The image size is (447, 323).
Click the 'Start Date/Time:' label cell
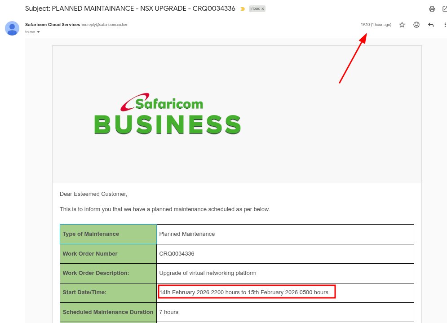(108, 292)
